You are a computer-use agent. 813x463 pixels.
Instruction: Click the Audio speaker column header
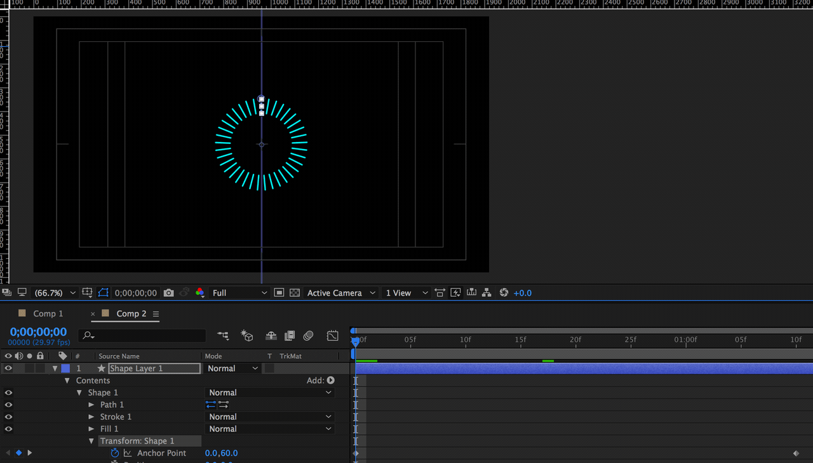(19, 356)
